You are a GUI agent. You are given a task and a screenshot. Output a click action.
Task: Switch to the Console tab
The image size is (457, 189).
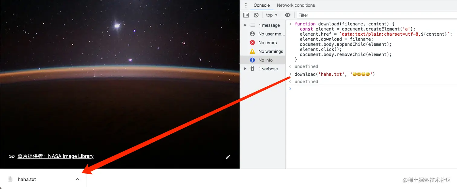pyautogui.click(x=262, y=5)
